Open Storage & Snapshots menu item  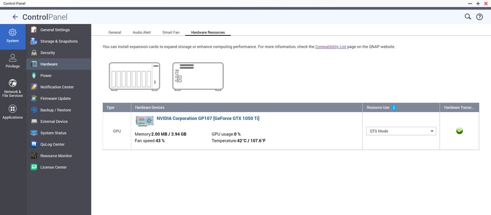(59, 41)
